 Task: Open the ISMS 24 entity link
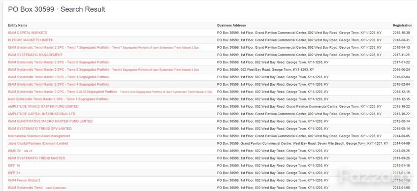[14, 151]
